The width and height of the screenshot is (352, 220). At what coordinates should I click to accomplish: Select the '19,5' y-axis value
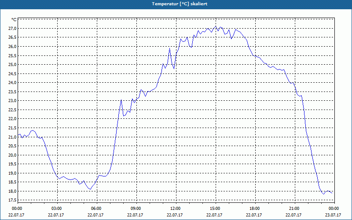[12, 164]
